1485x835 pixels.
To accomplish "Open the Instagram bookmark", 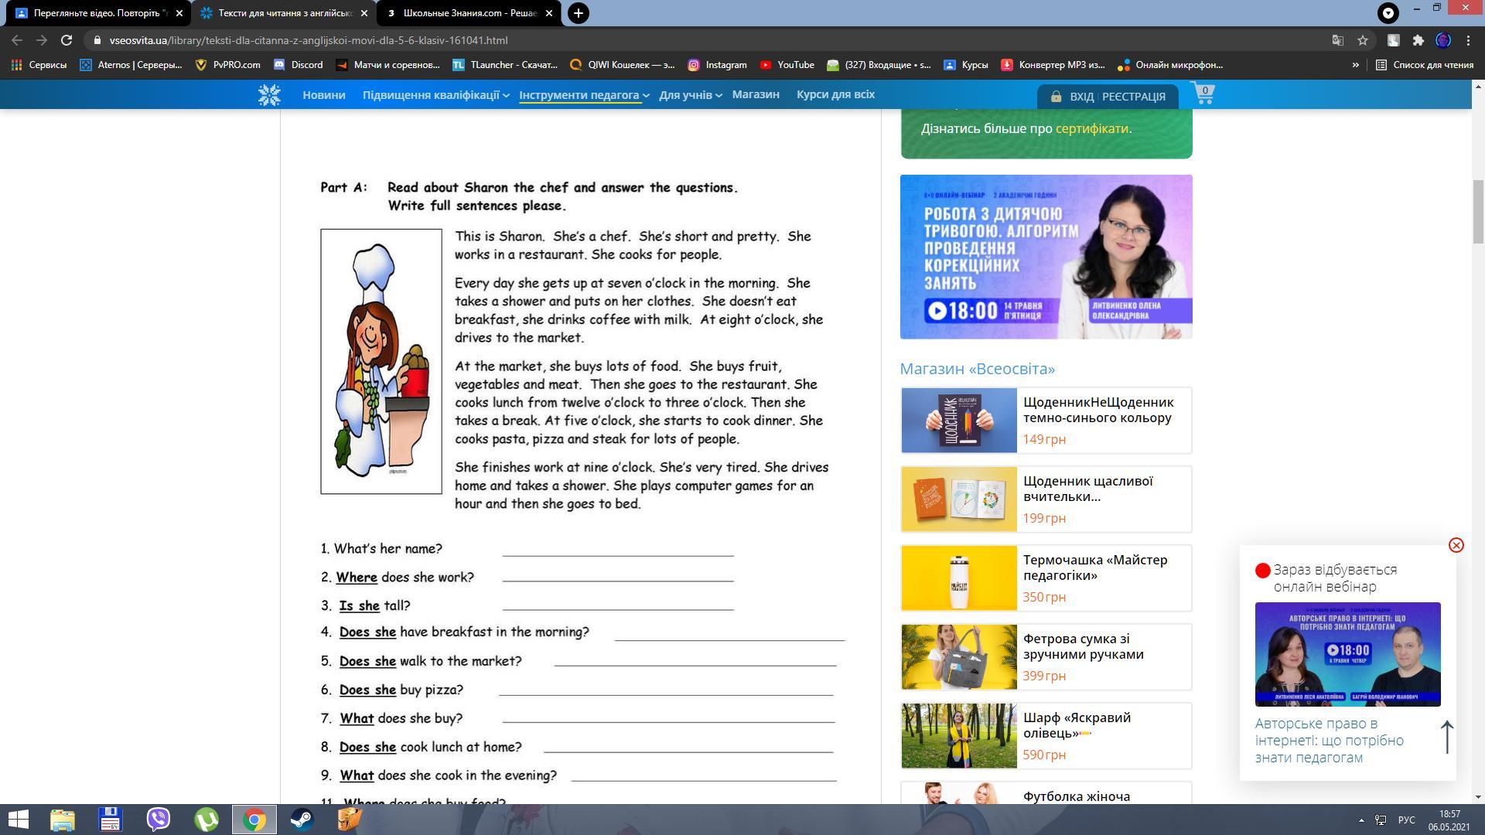I will 717,65.
